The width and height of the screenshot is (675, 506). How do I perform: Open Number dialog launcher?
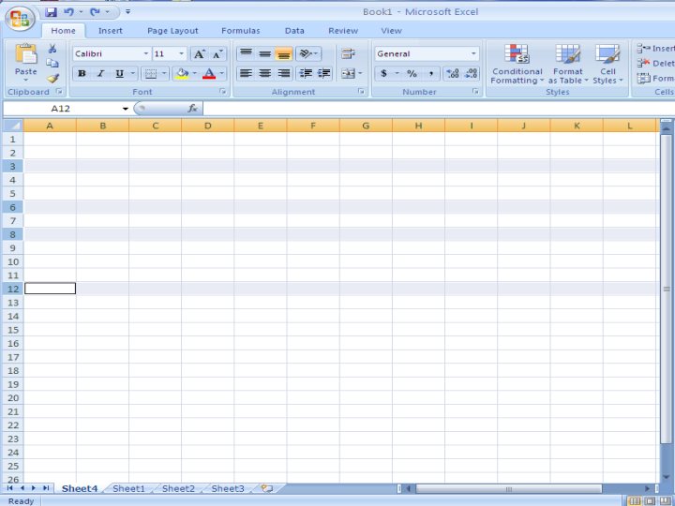(x=475, y=91)
